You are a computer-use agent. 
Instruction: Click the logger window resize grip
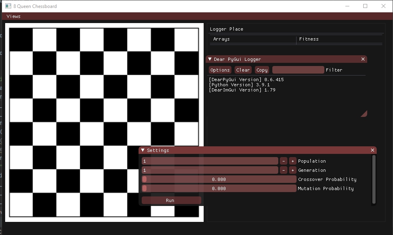click(x=365, y=114)
